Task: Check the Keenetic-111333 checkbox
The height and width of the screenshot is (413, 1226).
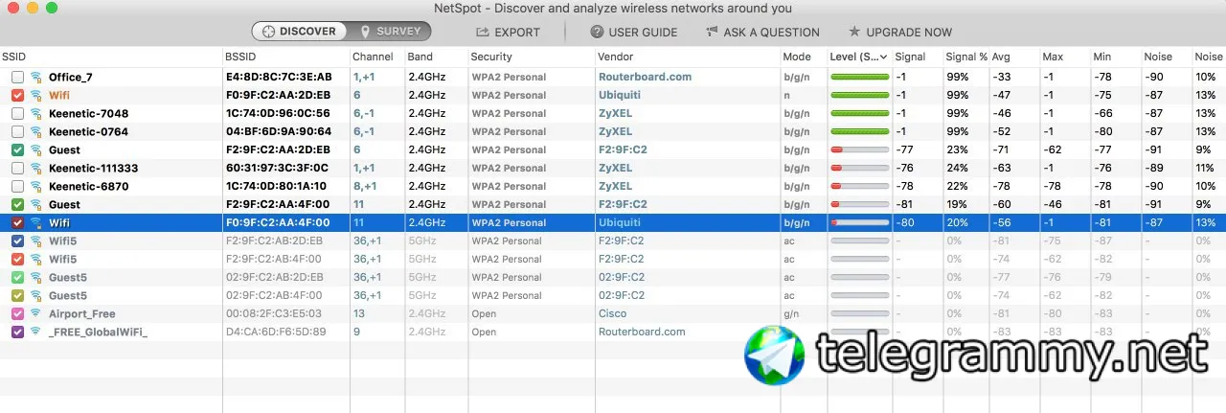Action: (17, 168)
